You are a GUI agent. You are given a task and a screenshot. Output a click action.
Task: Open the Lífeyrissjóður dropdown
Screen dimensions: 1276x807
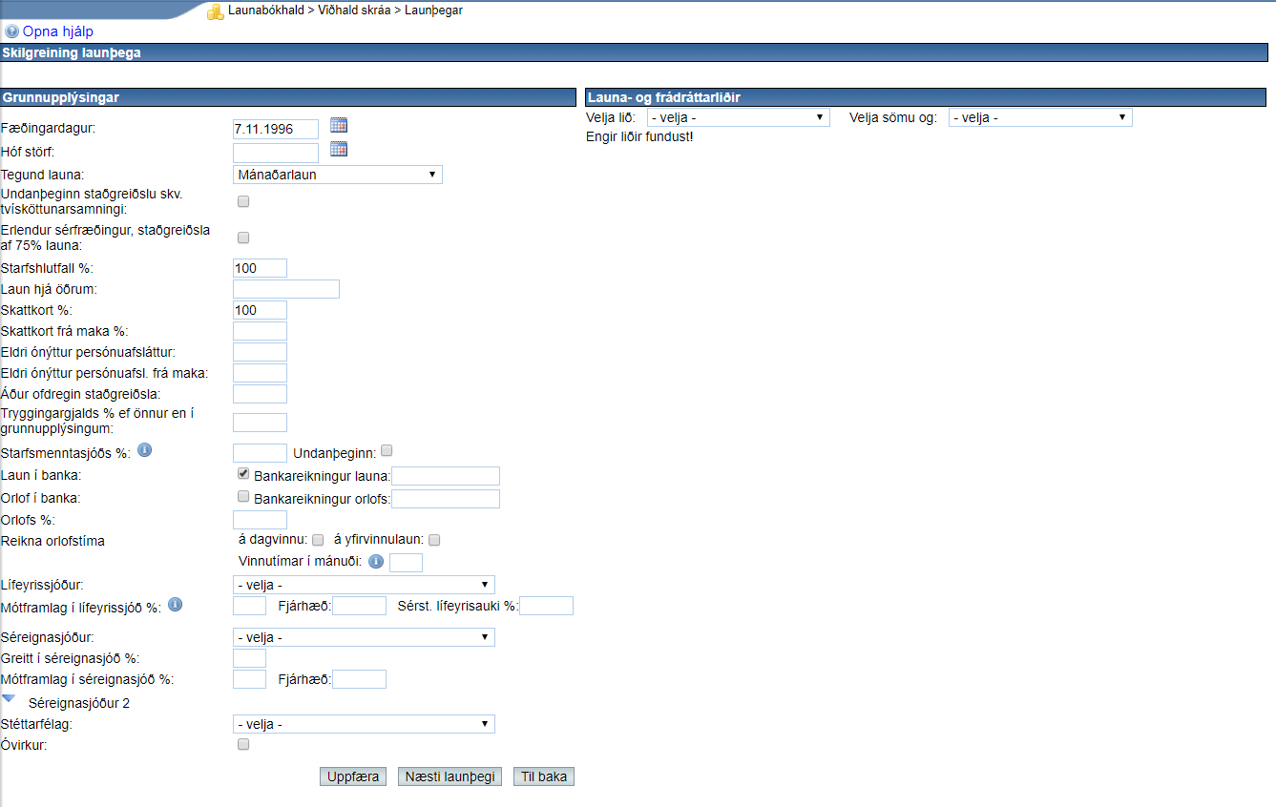pyautogui.click(x=363, y=585)
